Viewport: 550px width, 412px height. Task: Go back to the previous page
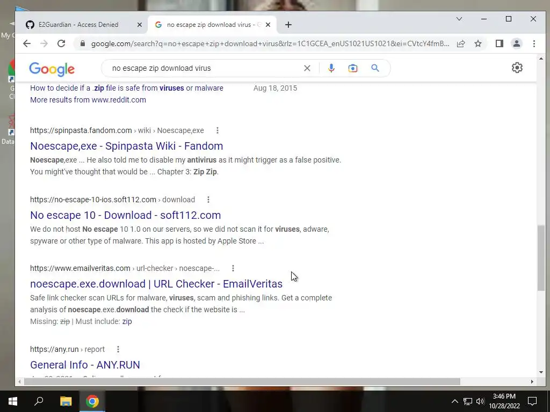coord(27,43)
